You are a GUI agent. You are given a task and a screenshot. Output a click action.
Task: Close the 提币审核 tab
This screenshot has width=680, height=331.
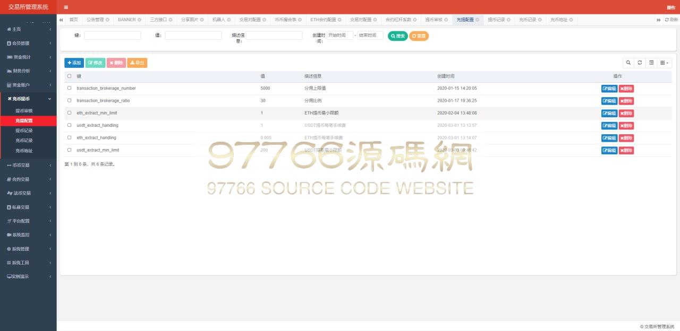click(x=446, y=20)
